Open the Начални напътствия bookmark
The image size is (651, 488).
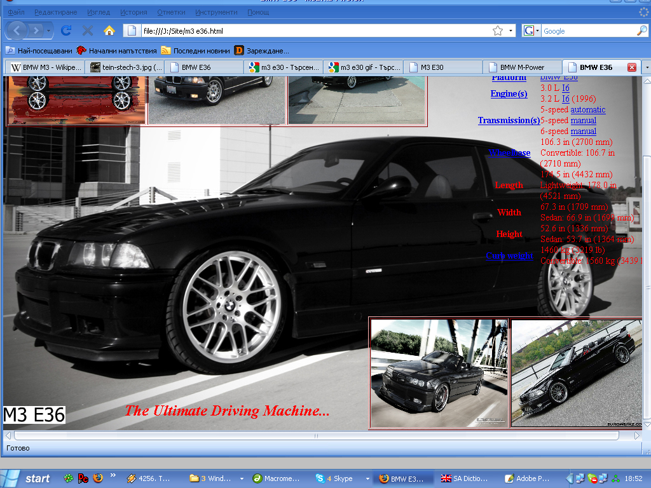click(x=117, y=51)
